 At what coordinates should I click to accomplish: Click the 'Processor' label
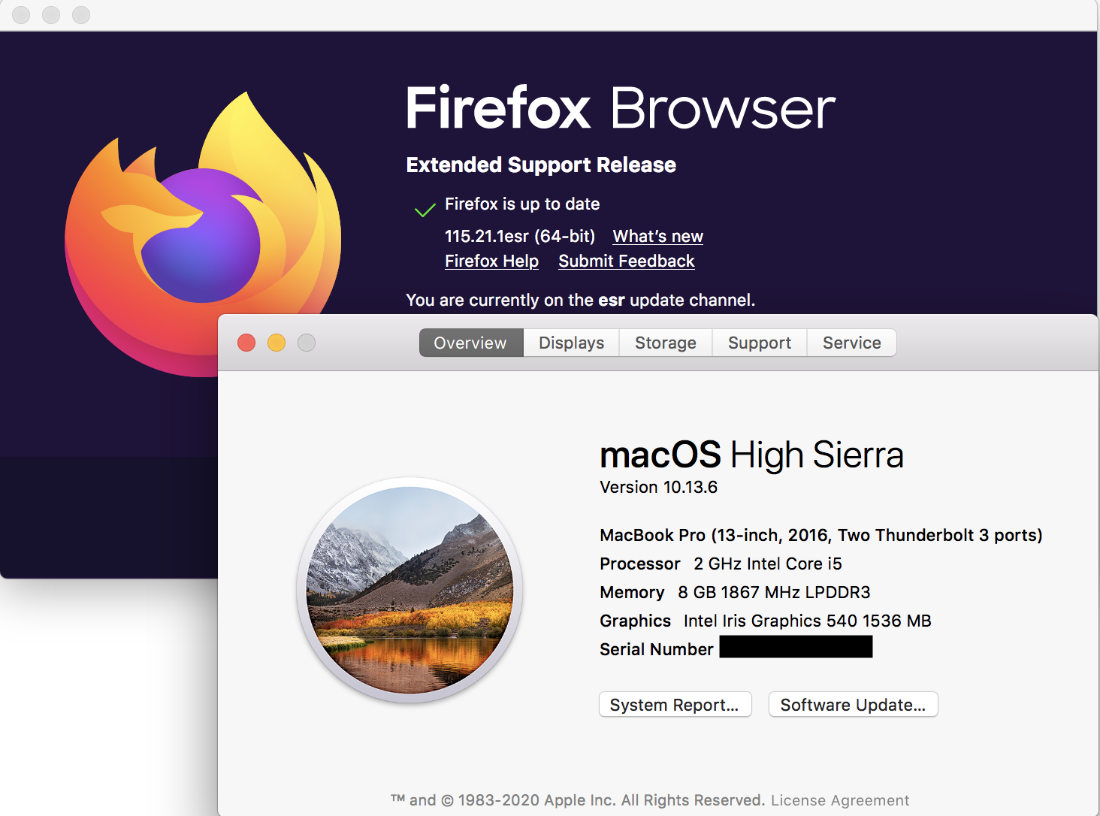point(640,564)
